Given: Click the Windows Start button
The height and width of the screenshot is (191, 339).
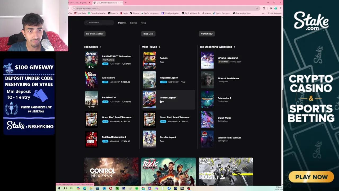Looking at the screenshot, I should tap(59, 188).
